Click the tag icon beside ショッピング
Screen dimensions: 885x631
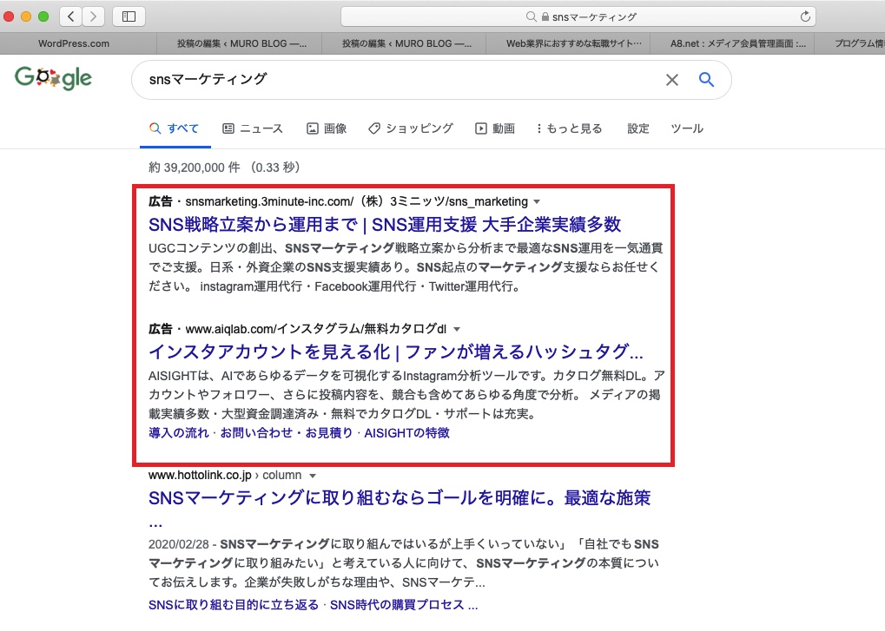tap(373, 128)
